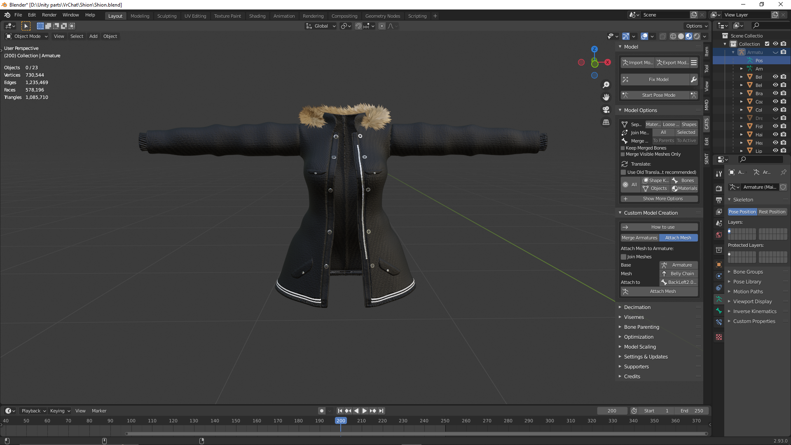This screenshot has width=791, height=445.
Task: Click the pan view hand gizmo
Action: tap(606, 97)
